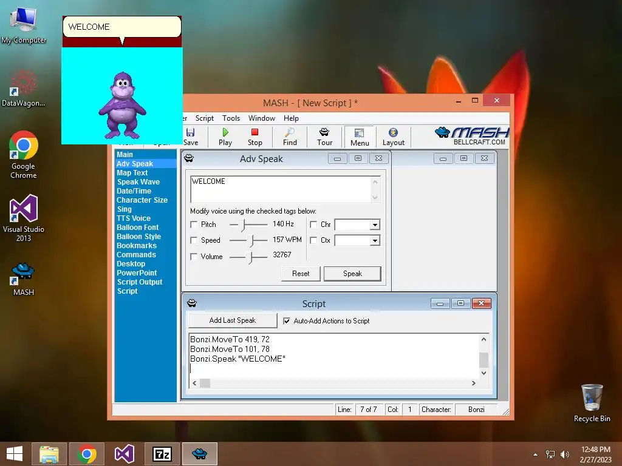
Task: Open the Layout toolbar option
Action: pos(393,137)
